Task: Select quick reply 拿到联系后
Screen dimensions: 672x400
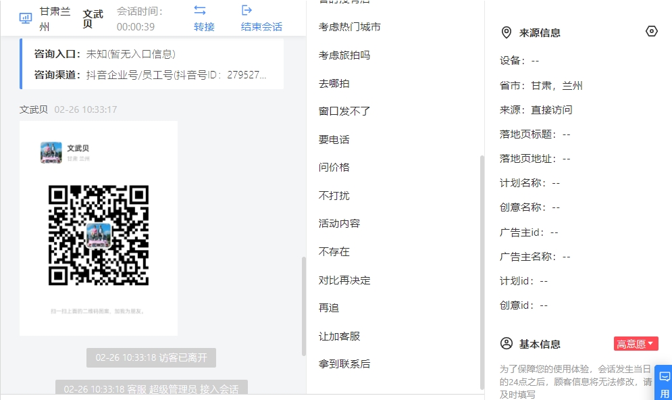Action: [344, 364]
